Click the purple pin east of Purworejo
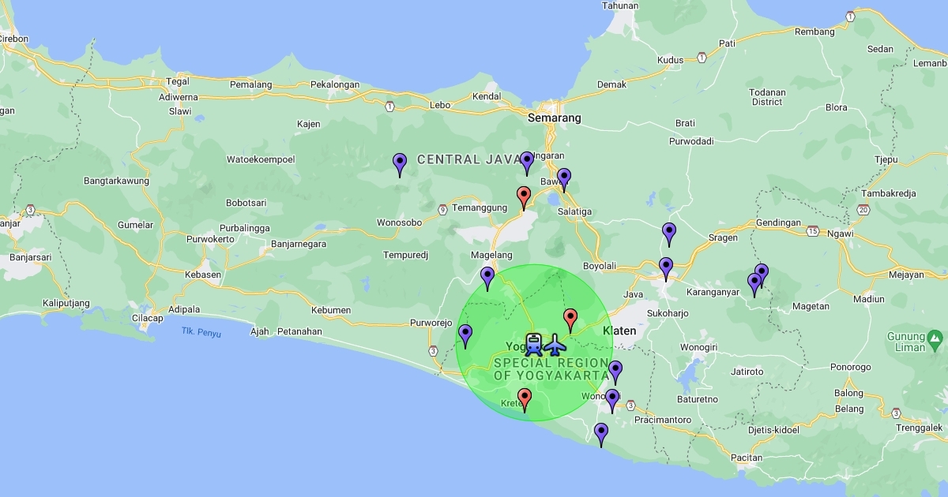Viewport: 948px width, 497px height. pyautogui.click(x=465, y=335)
